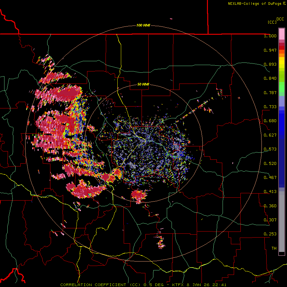Screen dimensions: 287x287
Task: Click the KTFX station identifier in caption
Action: click(x=178, y=285)
